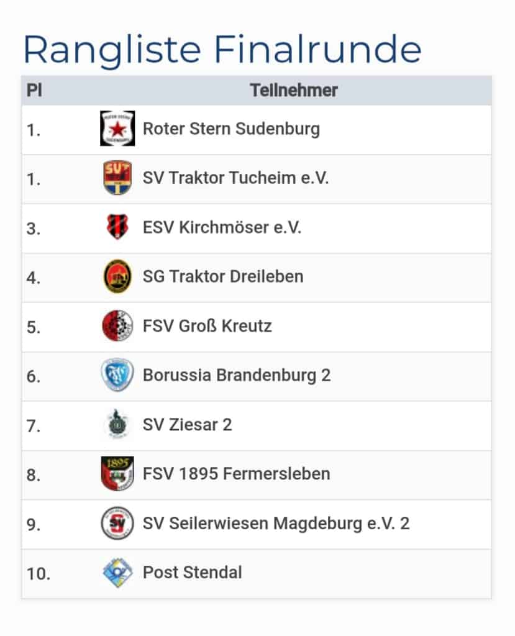Open SG Traktor Dreileben team entry
This screenshot has height=636, width=515.
(x=223, y=276)
